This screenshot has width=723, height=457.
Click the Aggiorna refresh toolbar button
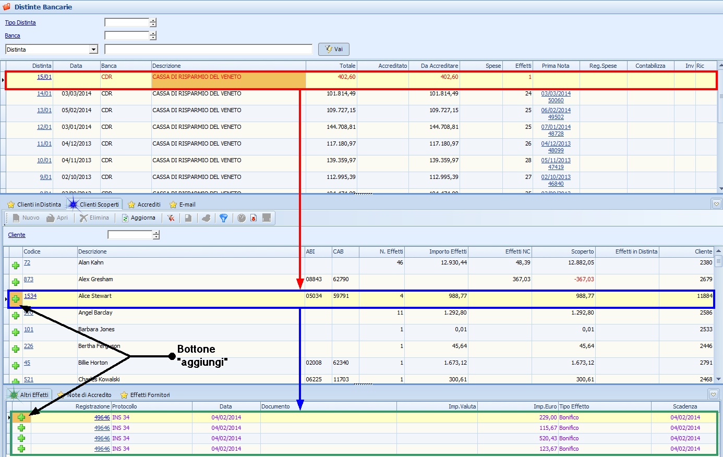(x=139, y=218)
